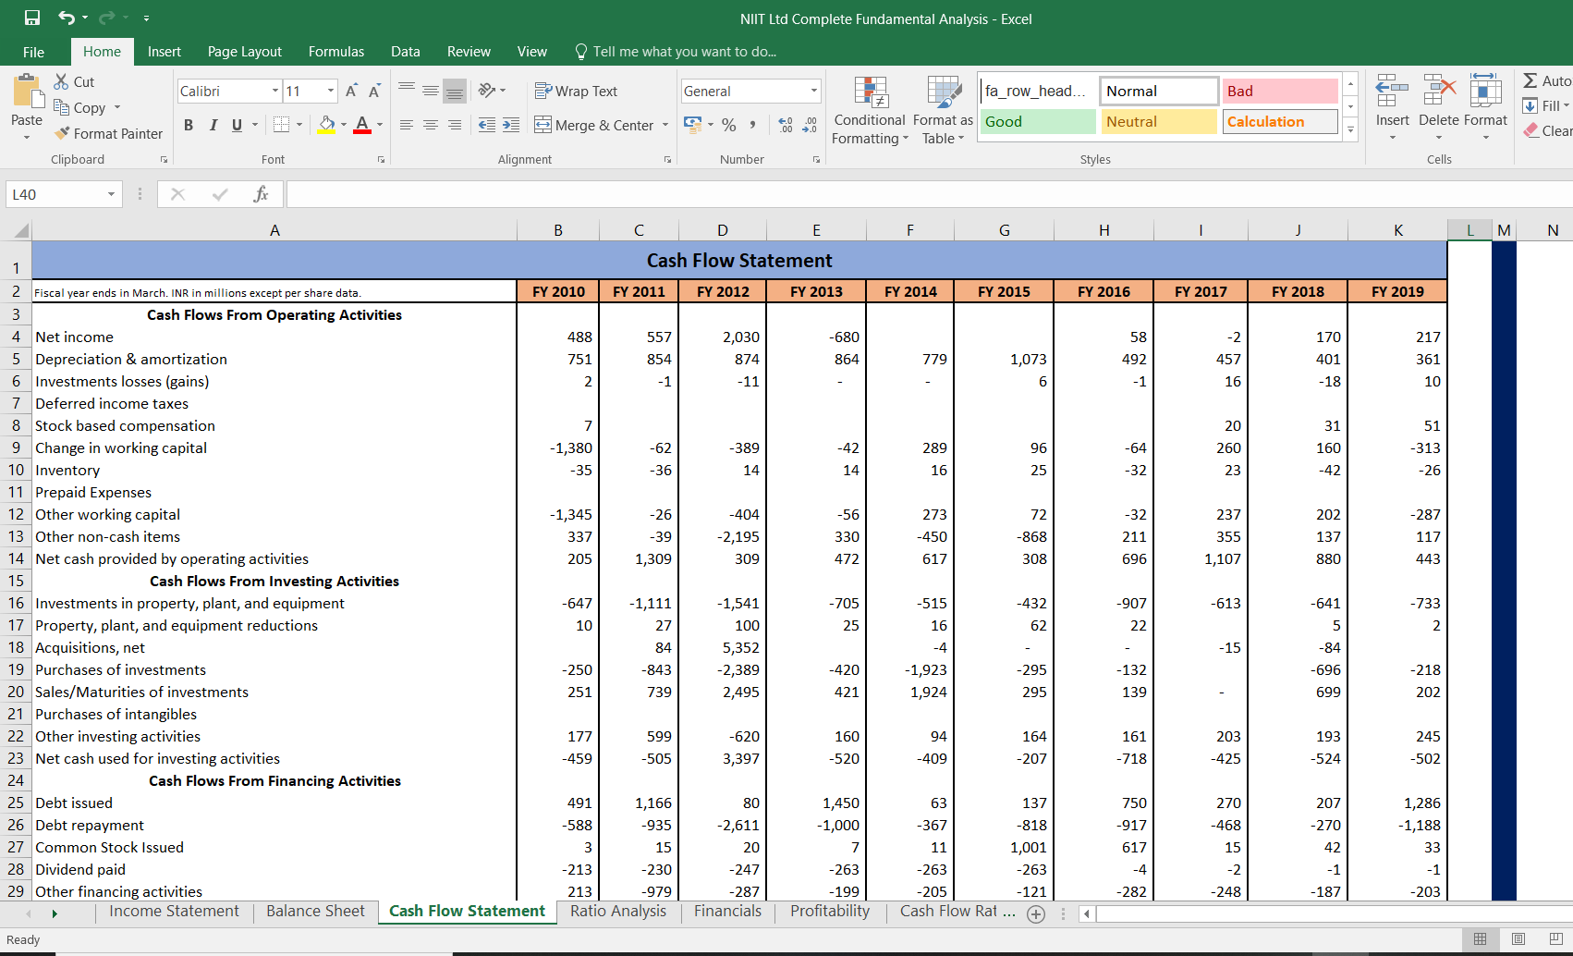The width and height of the screenshot is (1573, 956).
Task: Open the font size 11 dropdown
Action: pyautogui.click(x=331, y=91)
